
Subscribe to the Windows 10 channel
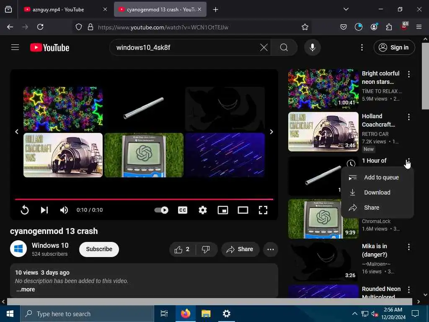tap(99, 249)
